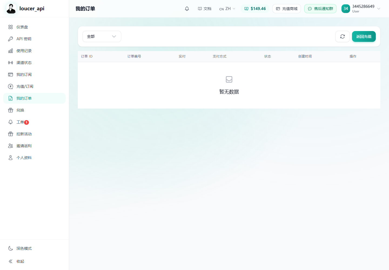Open the 仪表盘 dashboard grid icon

tap(11, 27)
